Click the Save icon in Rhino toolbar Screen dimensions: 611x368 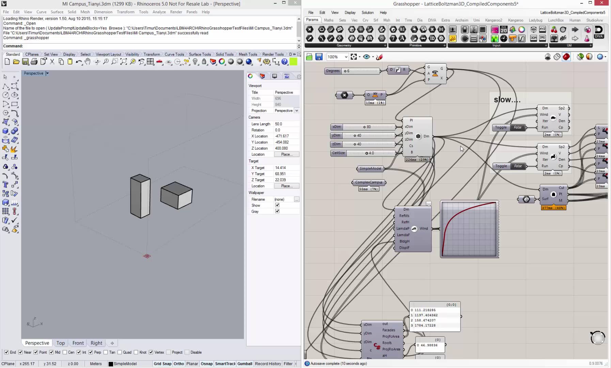(25, 62)
